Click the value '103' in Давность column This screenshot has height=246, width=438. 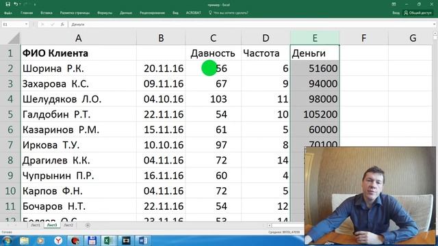tap(214, 99)
